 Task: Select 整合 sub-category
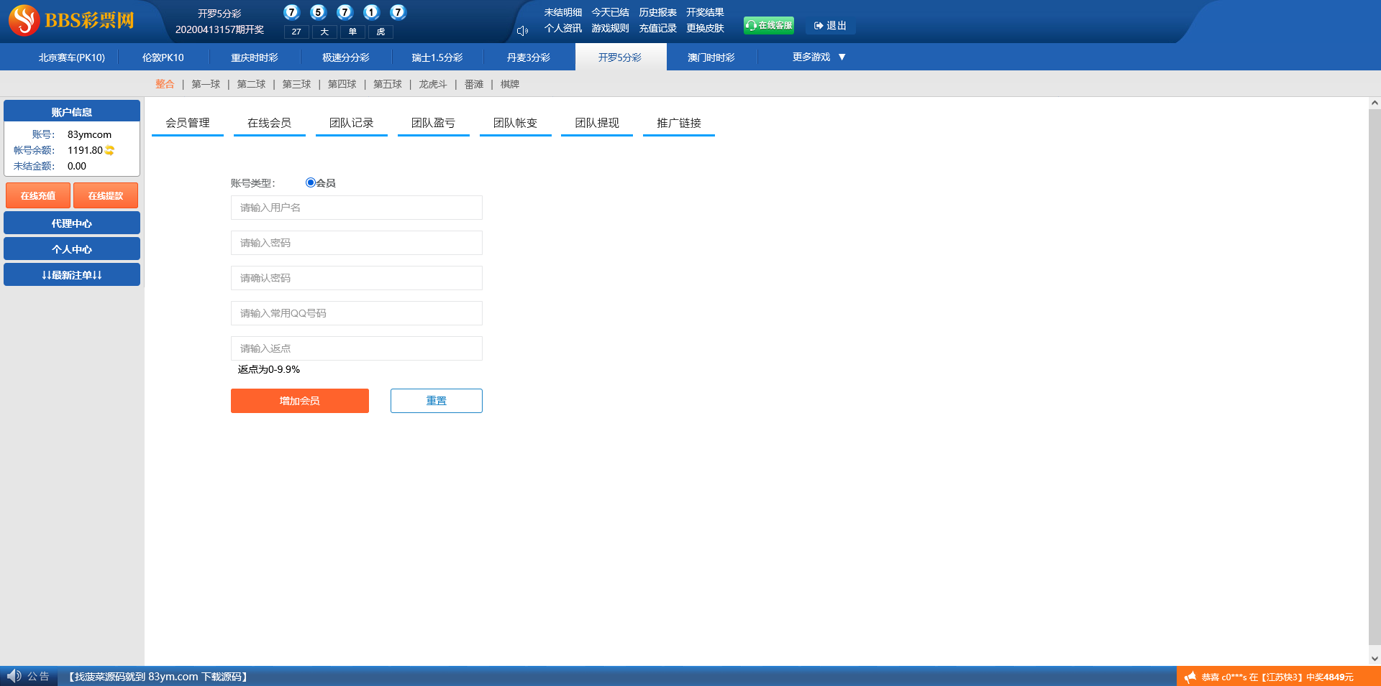click(165, 84)
